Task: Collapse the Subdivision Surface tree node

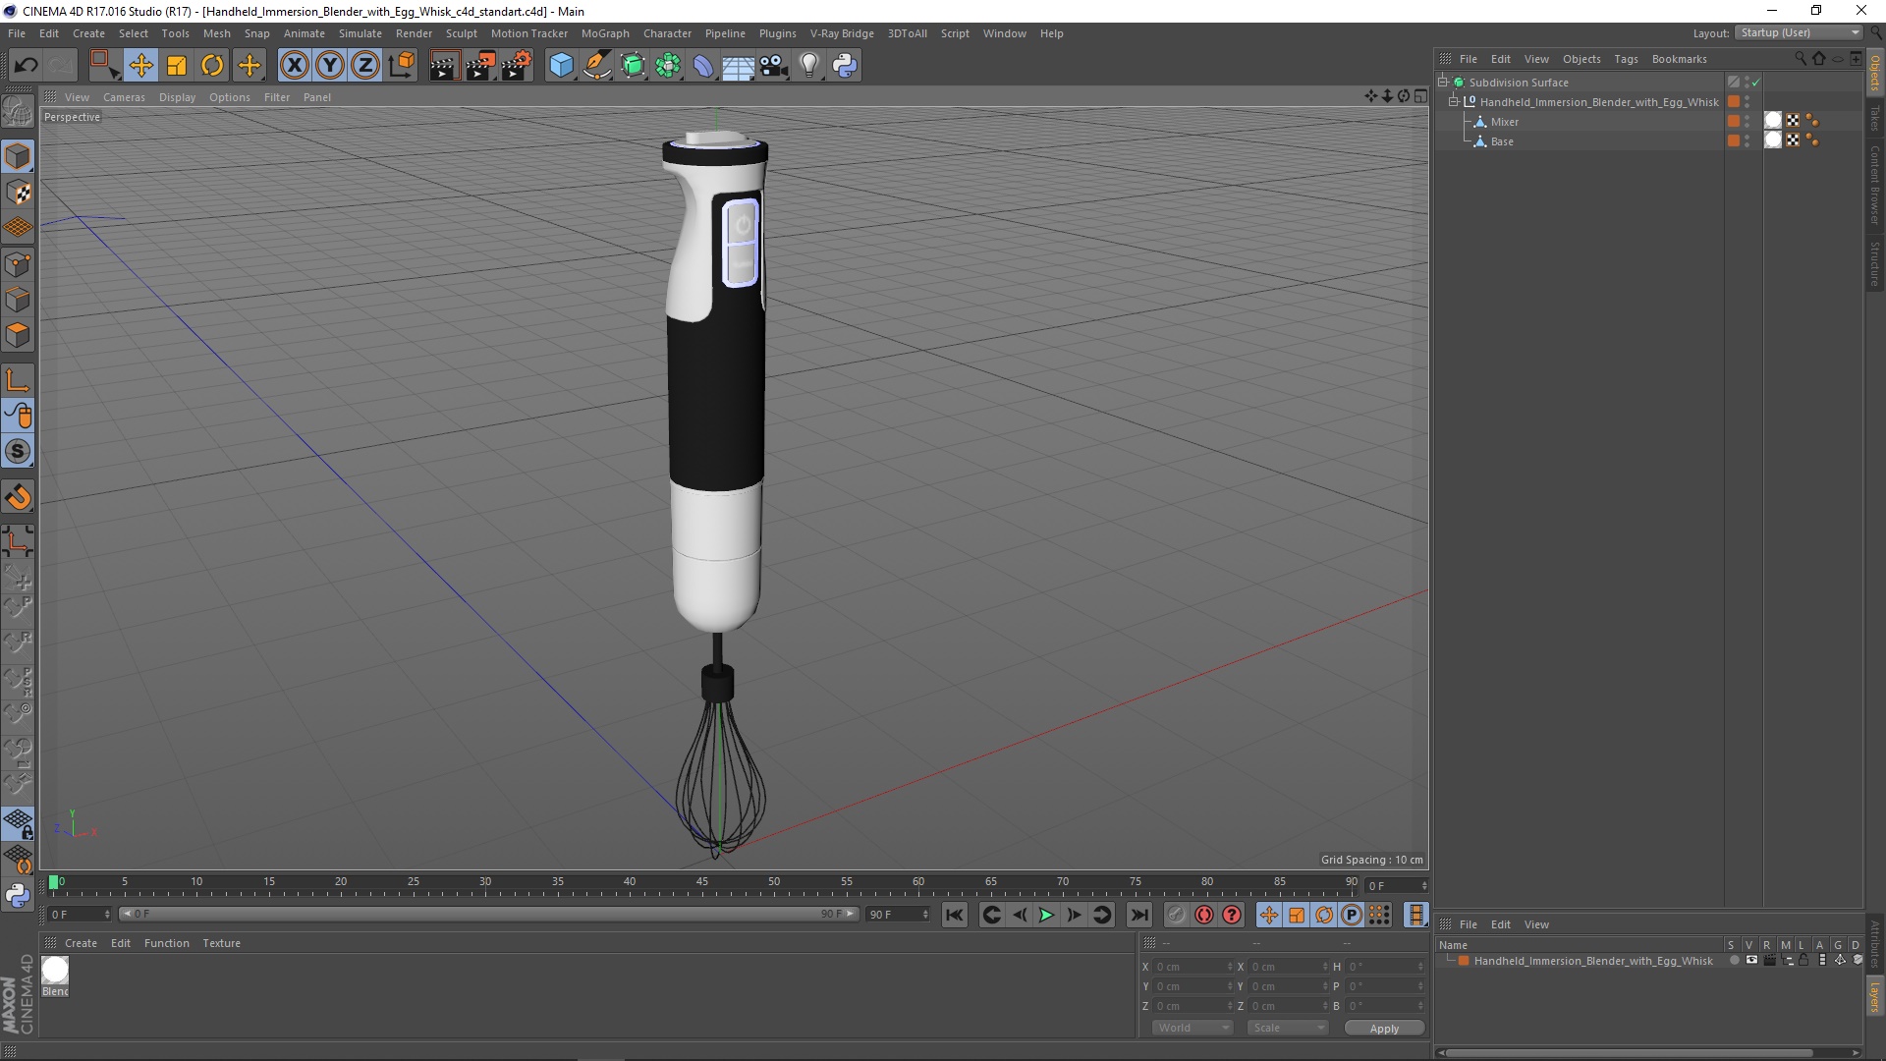Action: tap(1443, 83)
